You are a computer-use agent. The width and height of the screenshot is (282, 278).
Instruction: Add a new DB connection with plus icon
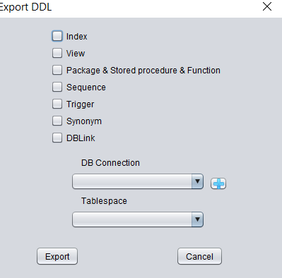(218, 183)
